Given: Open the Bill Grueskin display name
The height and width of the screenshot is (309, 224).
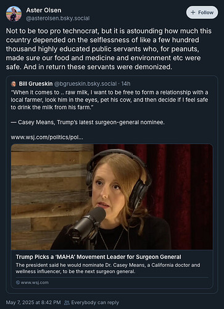Looking at the screenshot, I should point(36,83).
